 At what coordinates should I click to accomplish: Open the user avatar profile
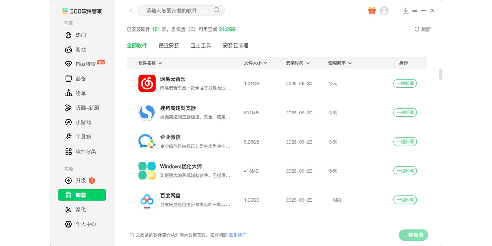(384, 11)
